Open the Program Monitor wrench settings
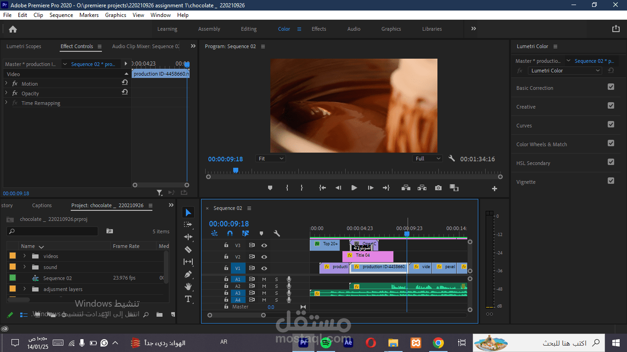 [452, 159]
